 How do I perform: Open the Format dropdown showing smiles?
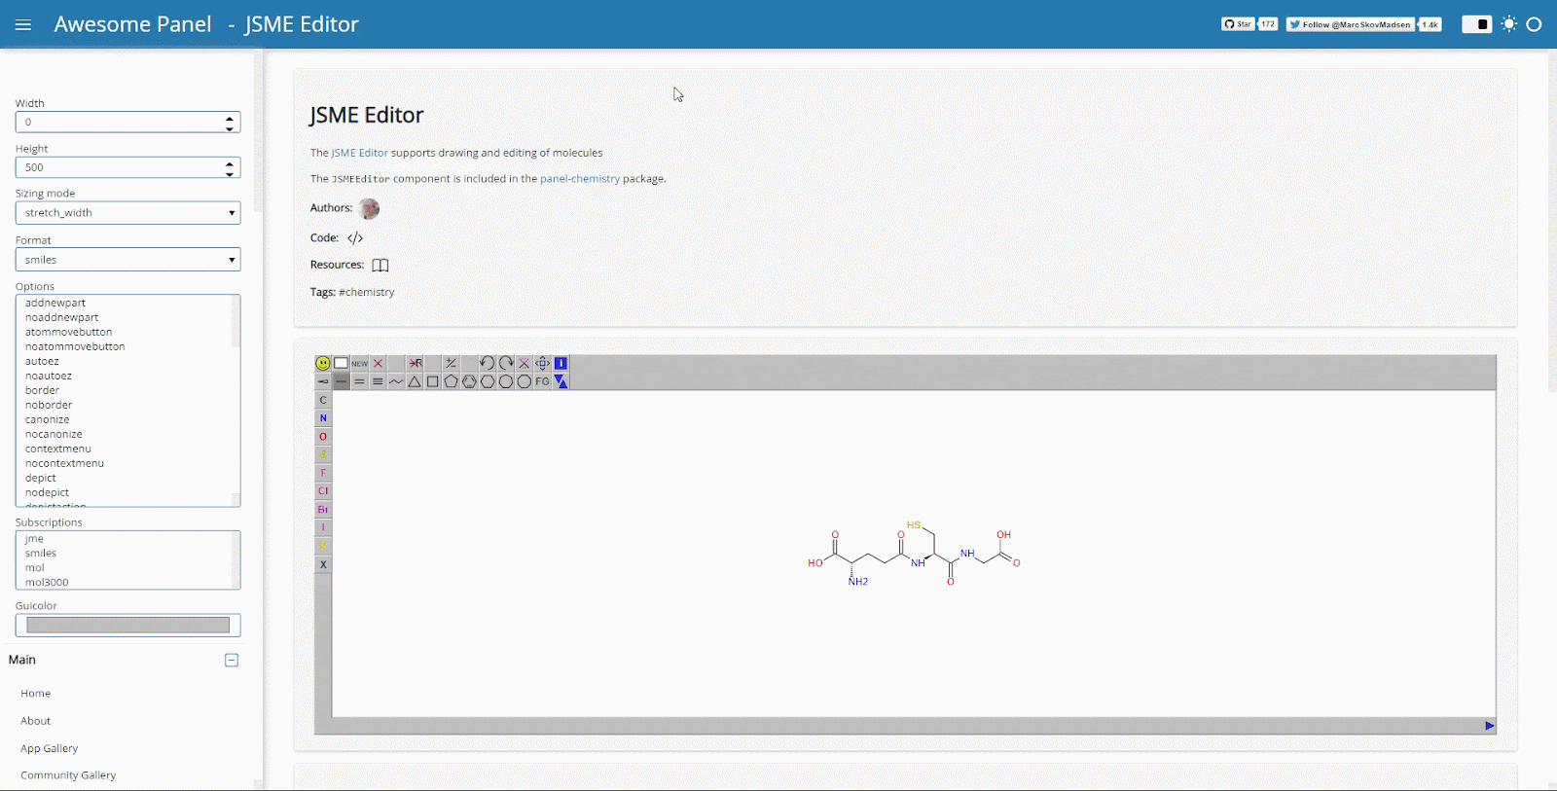pos(127,260)
